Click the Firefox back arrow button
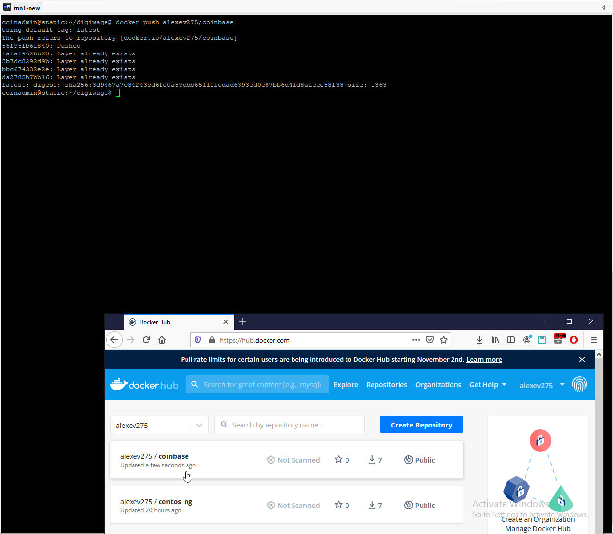Viewport: 613px width, 534px height. [114, 340]
